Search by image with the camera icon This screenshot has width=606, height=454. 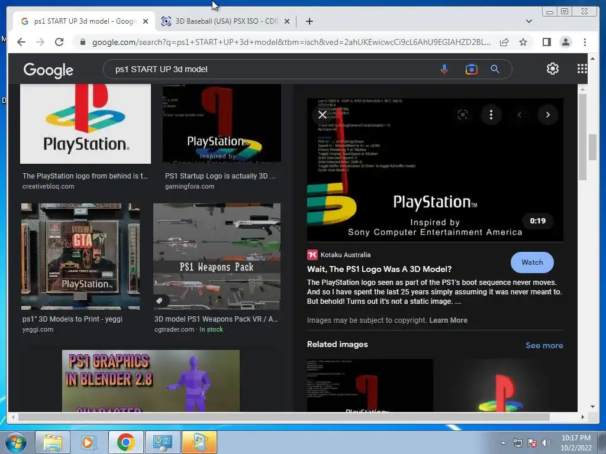[x=471, y=70]
